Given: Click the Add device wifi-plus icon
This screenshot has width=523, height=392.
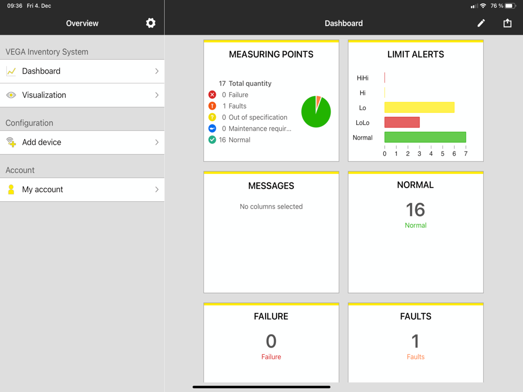Looking at the screenshot, I should (x=11, y=142).
